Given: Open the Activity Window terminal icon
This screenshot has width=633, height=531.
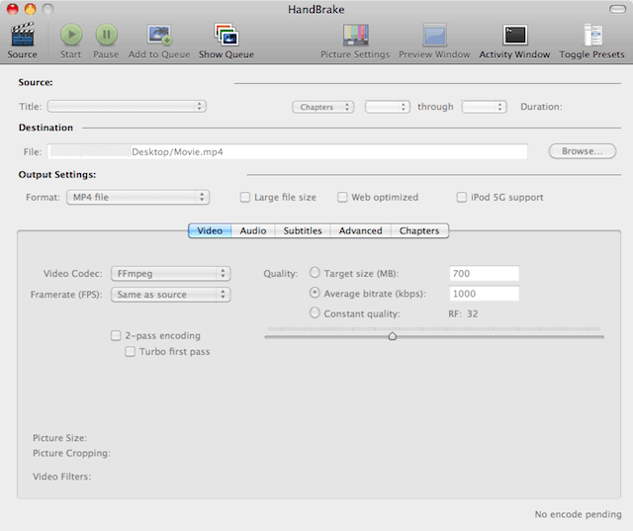Looking at the screenshot, I should pos(514,36).
